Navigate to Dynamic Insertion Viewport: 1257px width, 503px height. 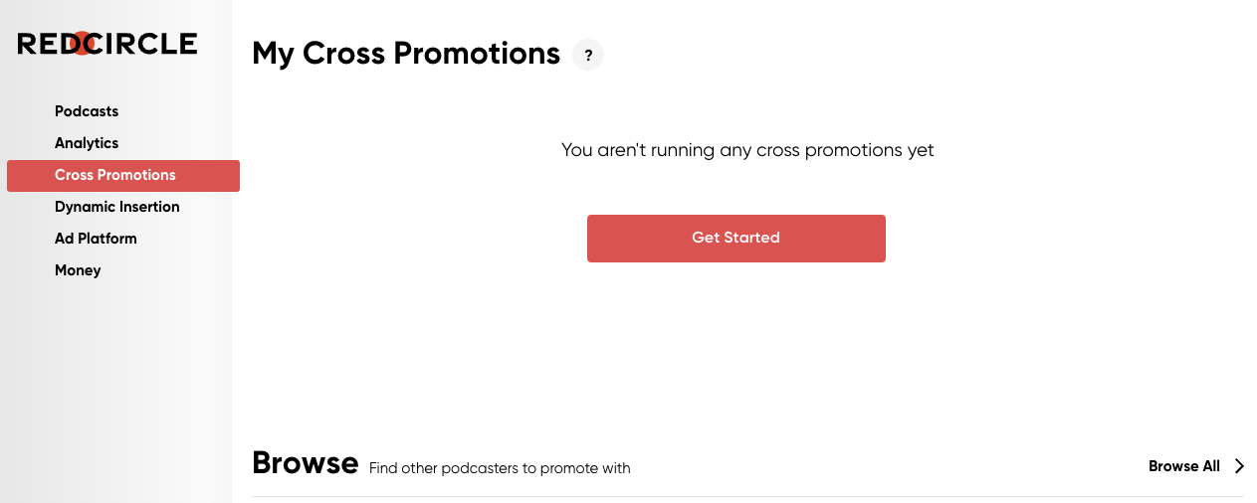pos(117,207)
